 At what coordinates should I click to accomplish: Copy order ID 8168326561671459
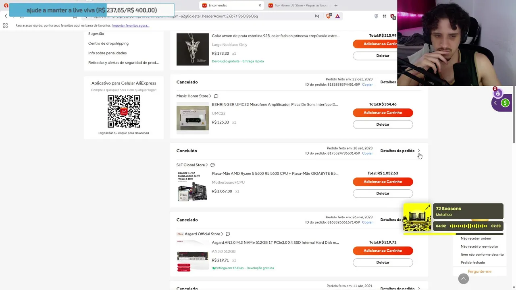367,222
